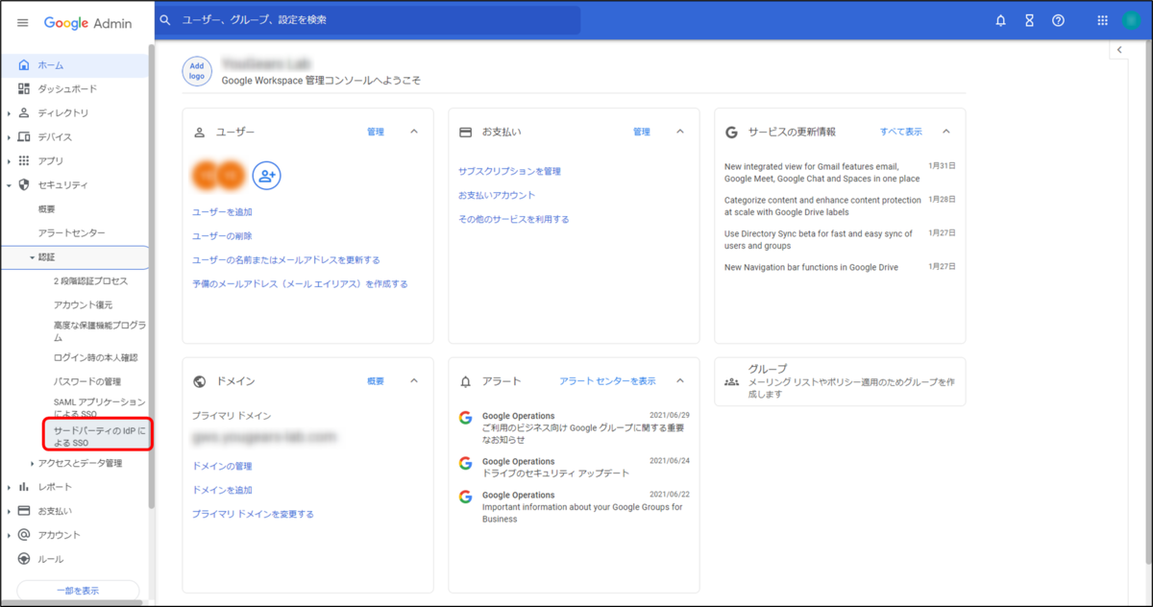Collapse the お支払い card chevron
1153x607 pixels.
click(x=680, y=132)
